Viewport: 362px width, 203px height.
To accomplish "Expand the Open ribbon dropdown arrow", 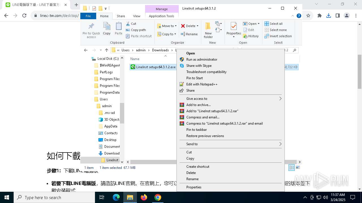I will click(x=258, y=24).
